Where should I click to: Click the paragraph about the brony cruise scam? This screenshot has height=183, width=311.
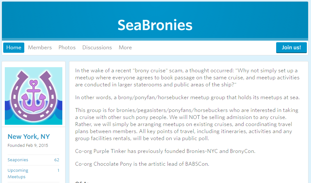(x=187, y=77)
